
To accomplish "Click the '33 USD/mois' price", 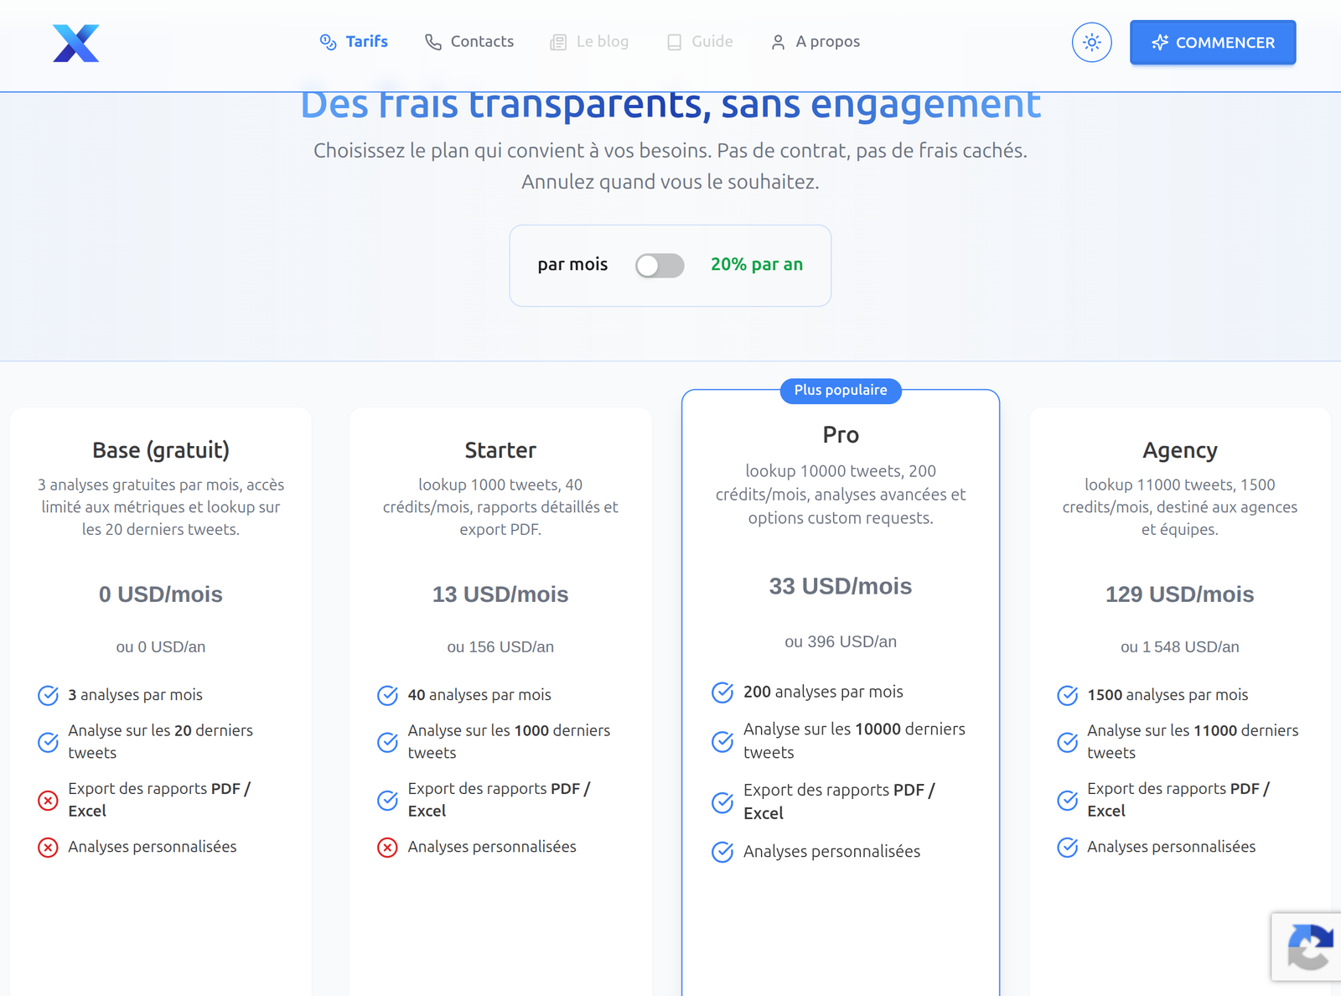I will coord(841,586).
